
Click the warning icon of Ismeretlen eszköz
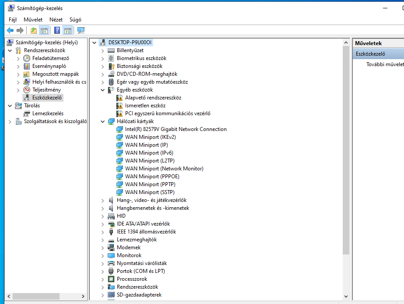119,106
